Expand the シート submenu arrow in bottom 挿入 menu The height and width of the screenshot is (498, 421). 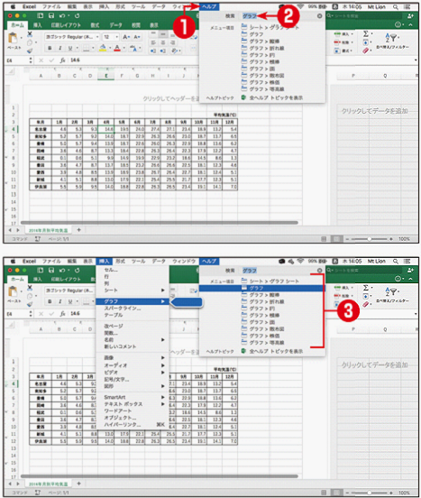[x=163, y=290]
